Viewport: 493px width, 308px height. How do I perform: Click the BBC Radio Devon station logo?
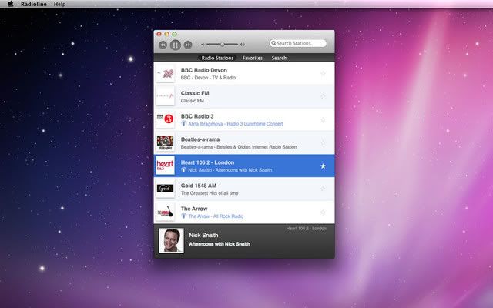[166, 73]
